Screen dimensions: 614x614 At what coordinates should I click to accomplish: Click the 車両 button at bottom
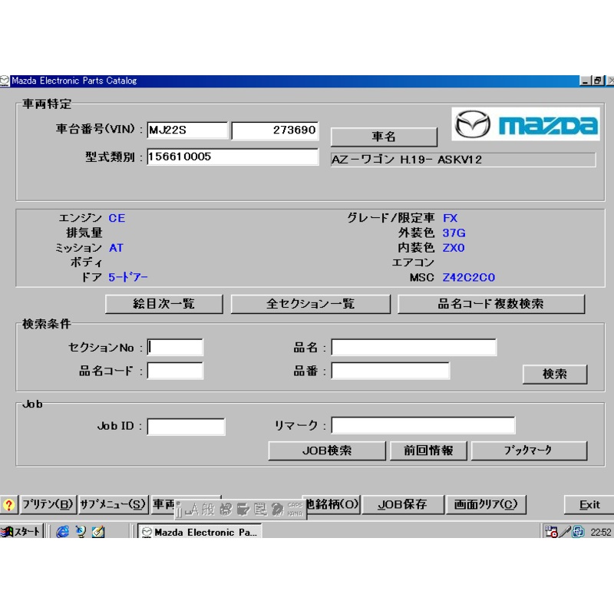click(163, 504)
